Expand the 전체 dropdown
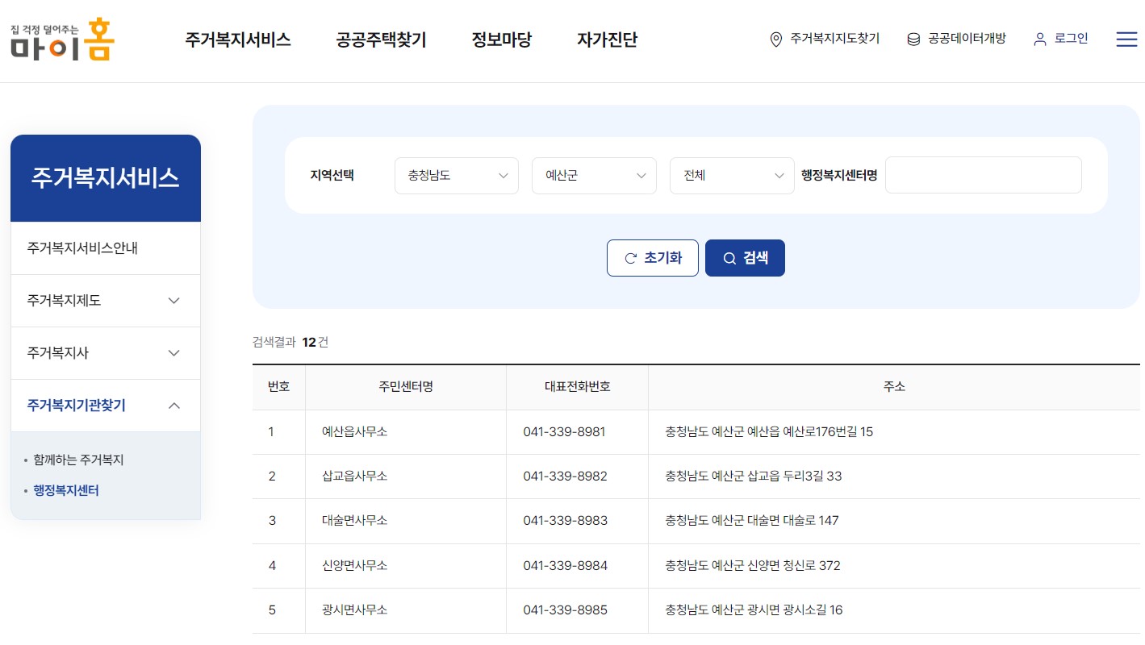The height and width of the screenshot is (645, 1145). 731,175
